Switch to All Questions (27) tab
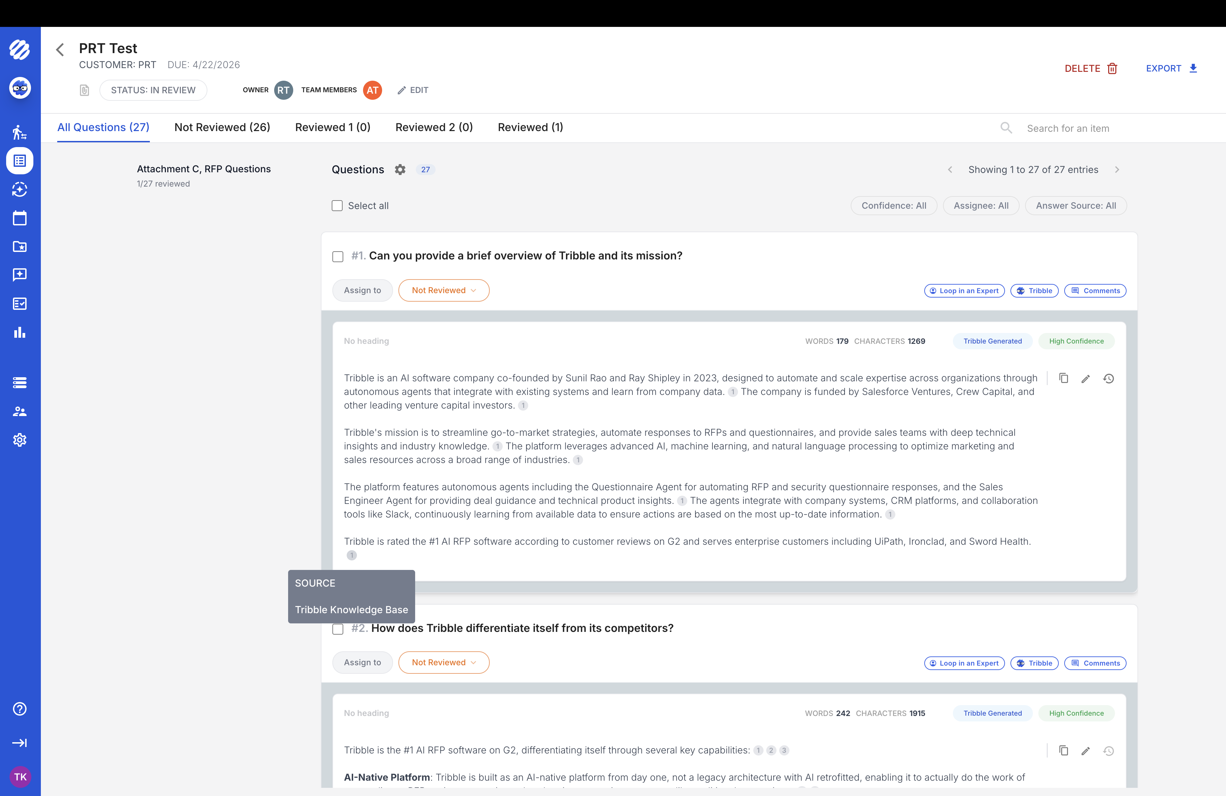This screenshot has height=796, width=1226. point(103,127)
